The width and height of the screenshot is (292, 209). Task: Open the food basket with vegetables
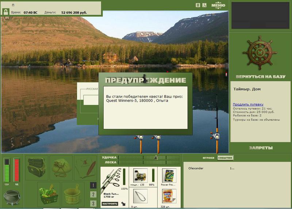(x=49, y=194)
